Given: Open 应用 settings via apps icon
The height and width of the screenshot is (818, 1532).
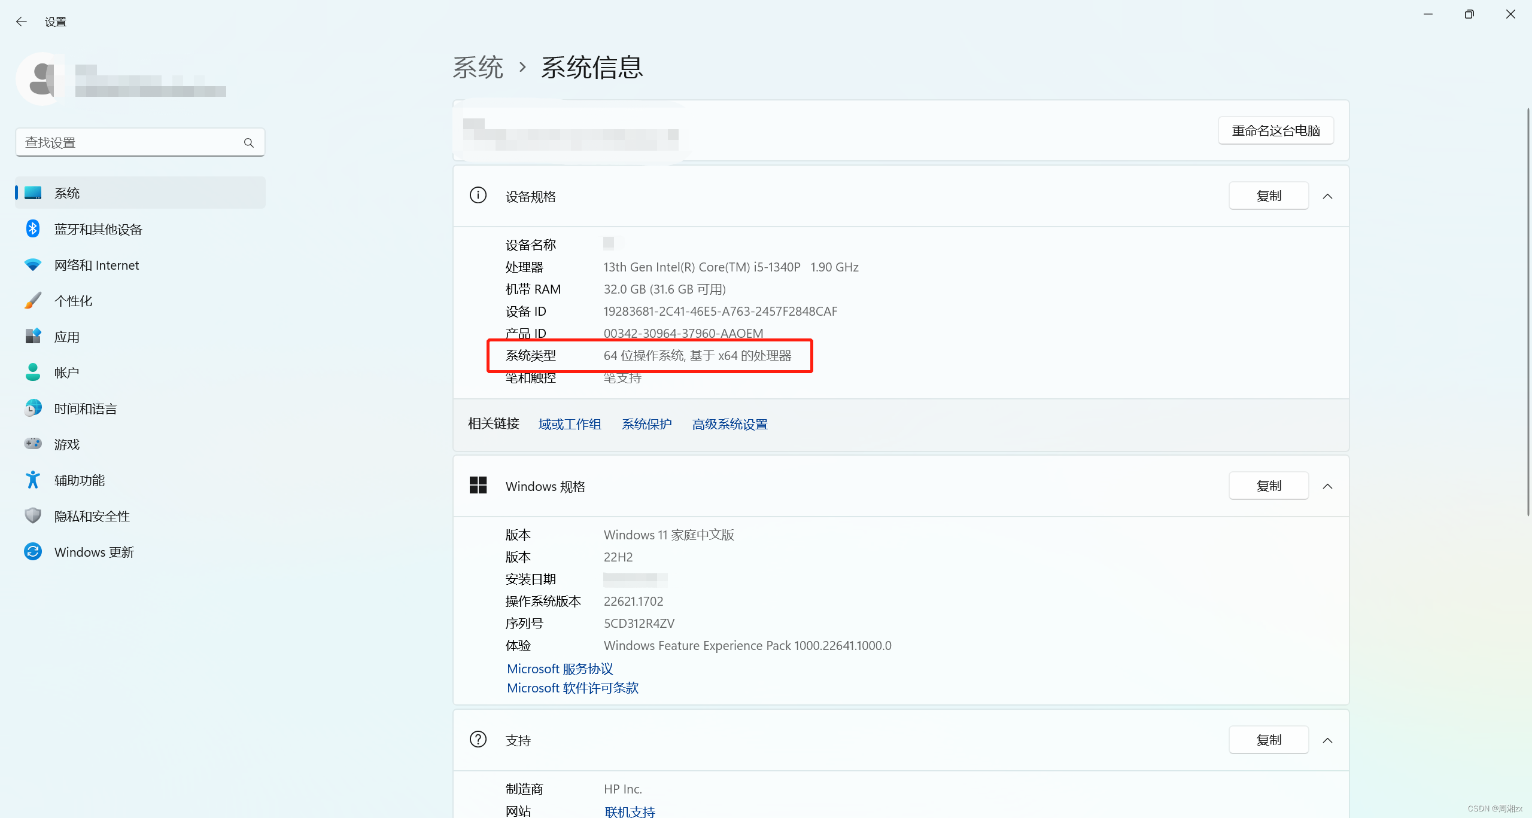Looking at the screenshot, I should 32,336.
